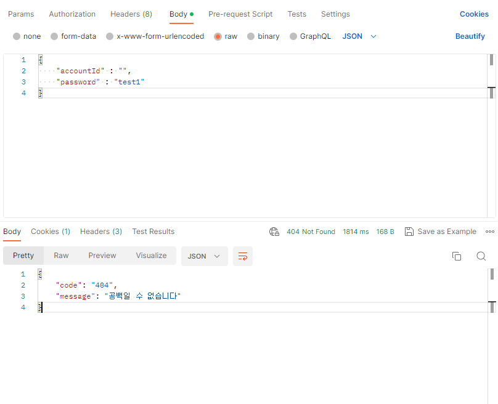Switch to the Tests tab

coord(297,14)
